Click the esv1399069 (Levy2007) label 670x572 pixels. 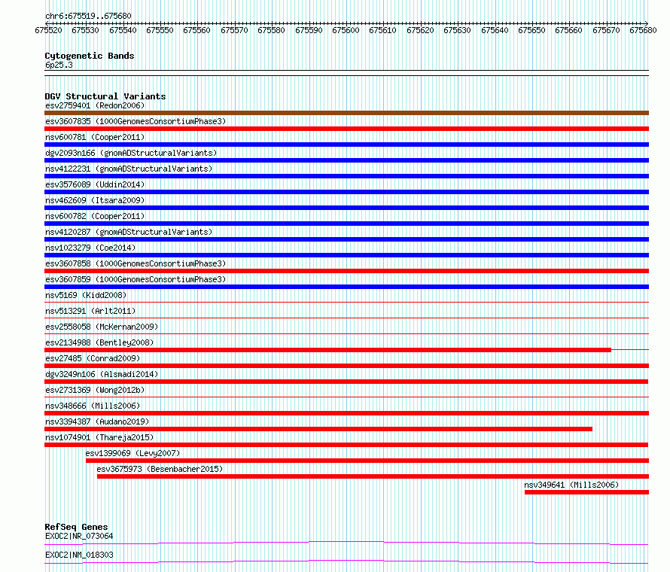coord(133,453)
